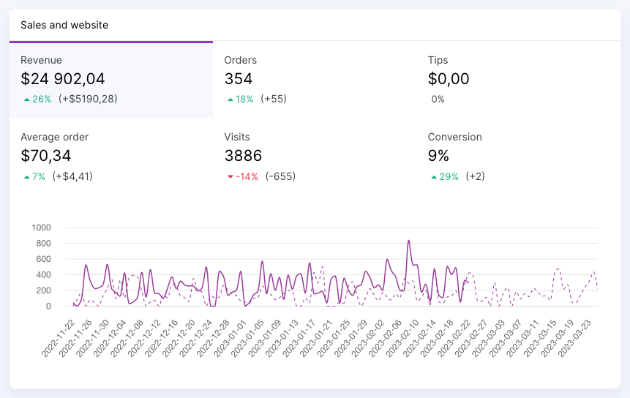Screen dimensions: 630x398
Task: Click the (+$5190,28) revenue change amount
Action: coord(88,99)
